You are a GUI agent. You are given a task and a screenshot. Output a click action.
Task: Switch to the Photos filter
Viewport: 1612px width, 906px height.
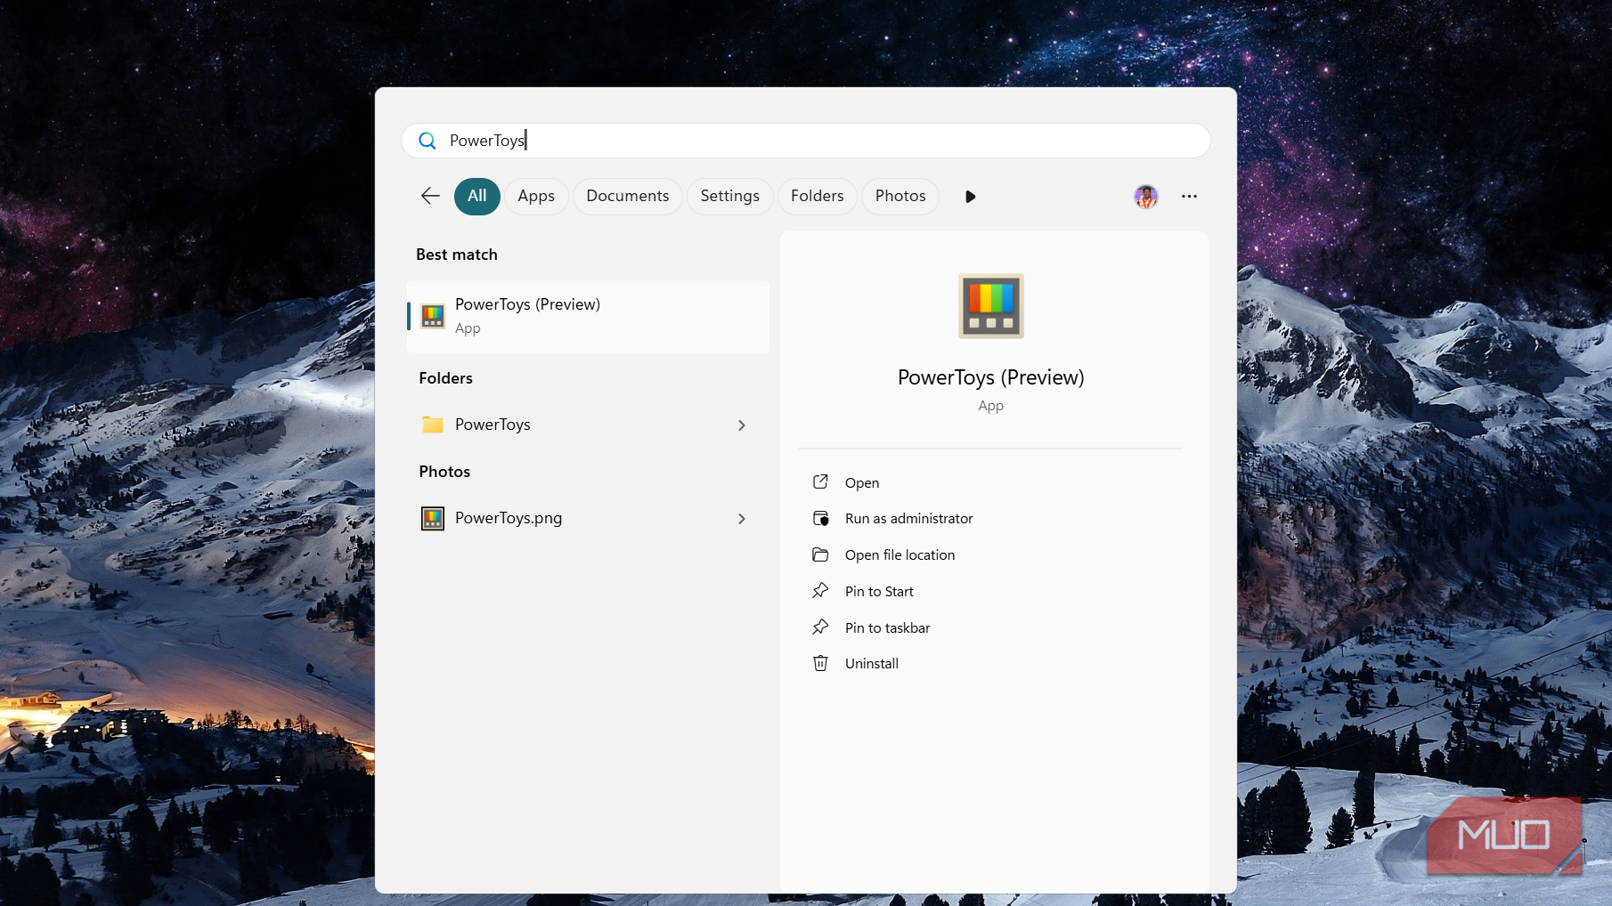click(x=900, y=196)
